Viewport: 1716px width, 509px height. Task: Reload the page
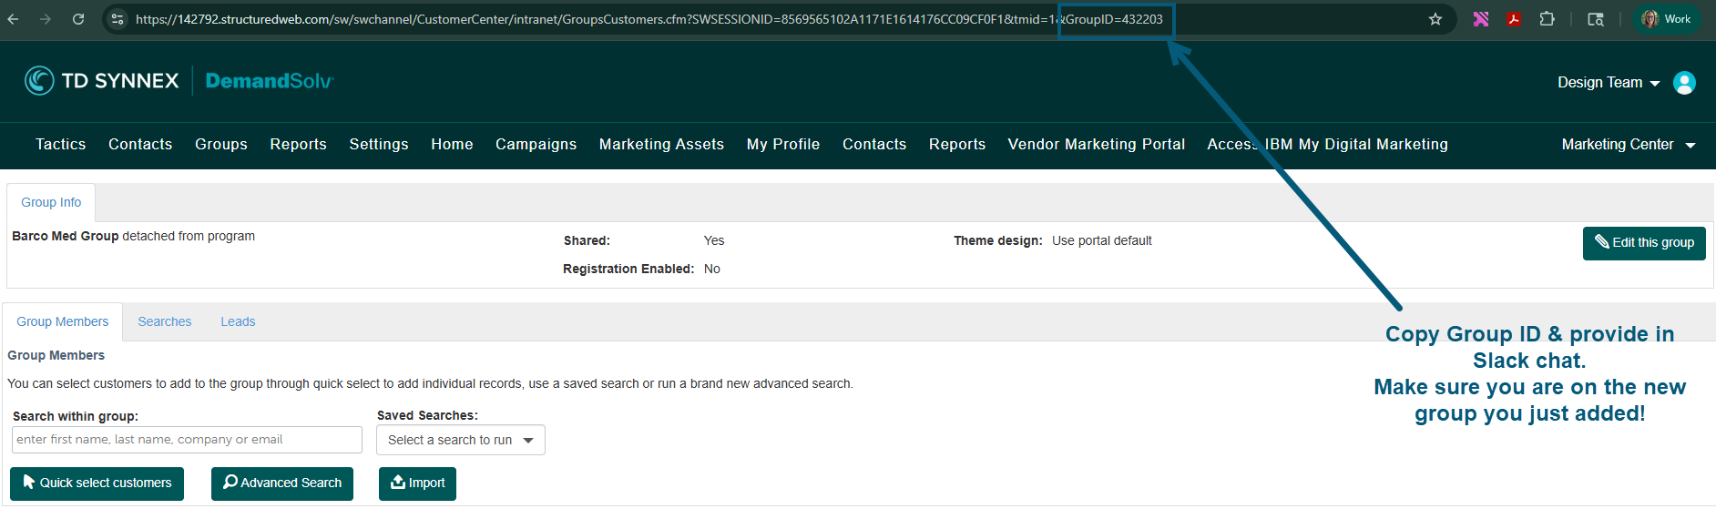click(x=78, y=19)
